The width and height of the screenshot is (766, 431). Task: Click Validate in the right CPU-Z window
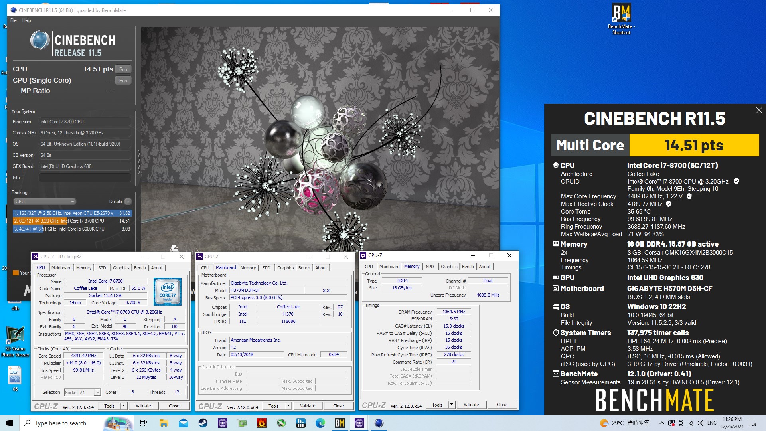click(471, 405)
